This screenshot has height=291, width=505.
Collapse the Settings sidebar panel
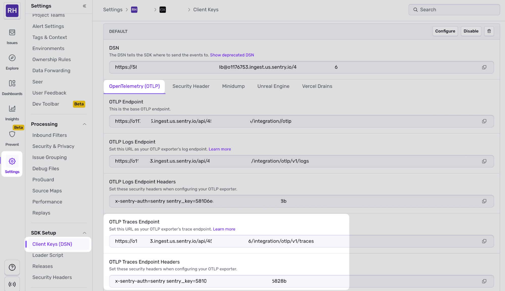tap(84, 6)
